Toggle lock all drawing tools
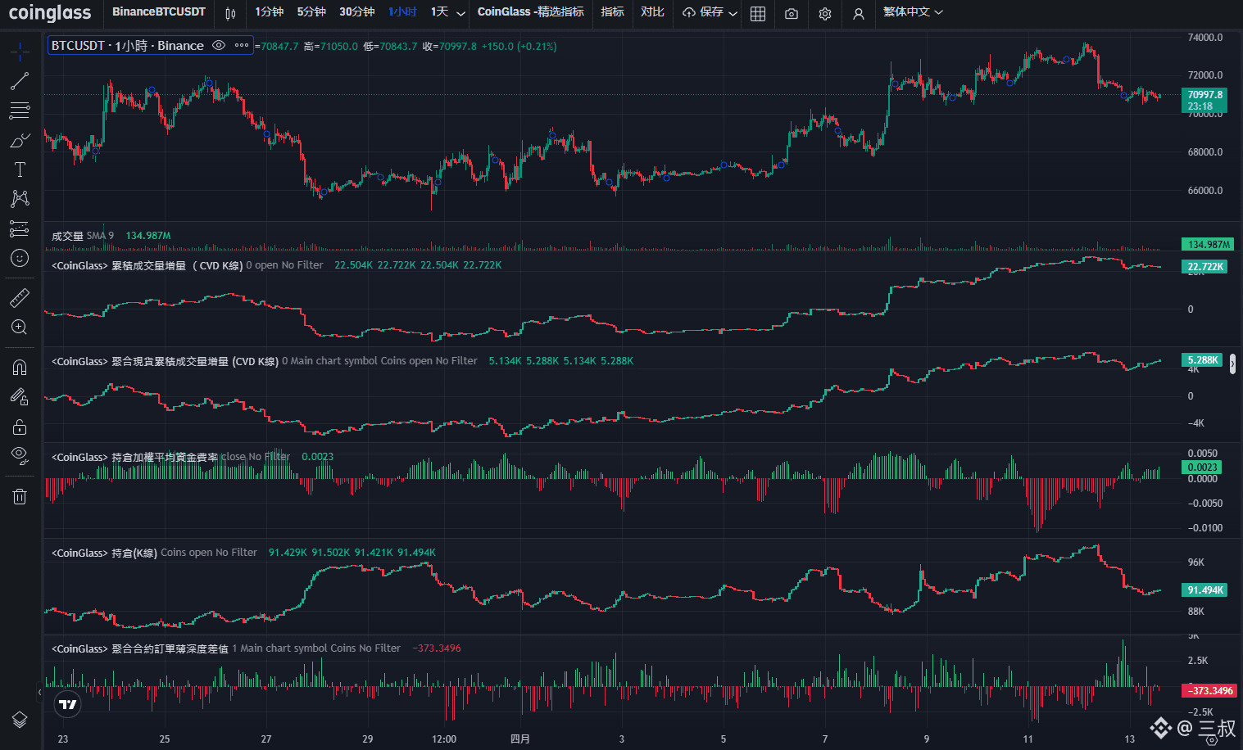 [20, 427]
